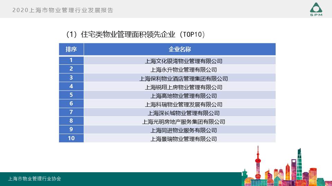Viewport: 332px width, 186px height.
Task: Click the footer text 上海市物业管理行业协会
Action: (x=35, y=179)
